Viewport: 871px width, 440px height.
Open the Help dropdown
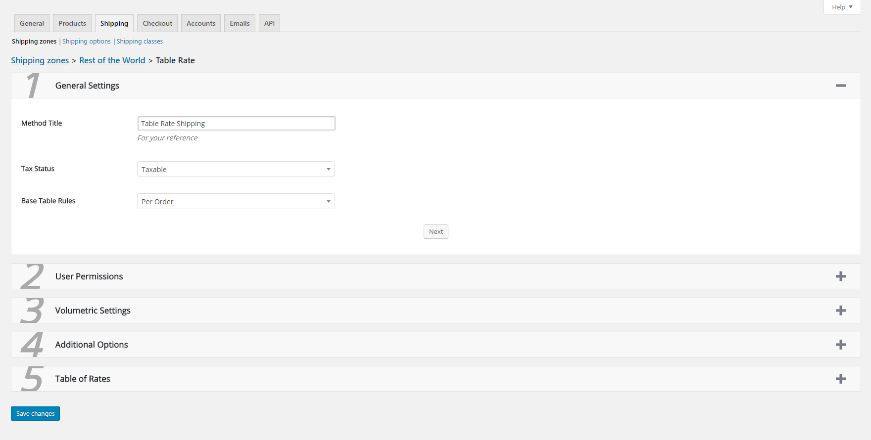pyautogui.click(x=842, y=7)
